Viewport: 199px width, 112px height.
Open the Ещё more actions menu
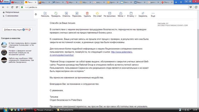click(153, 14)
